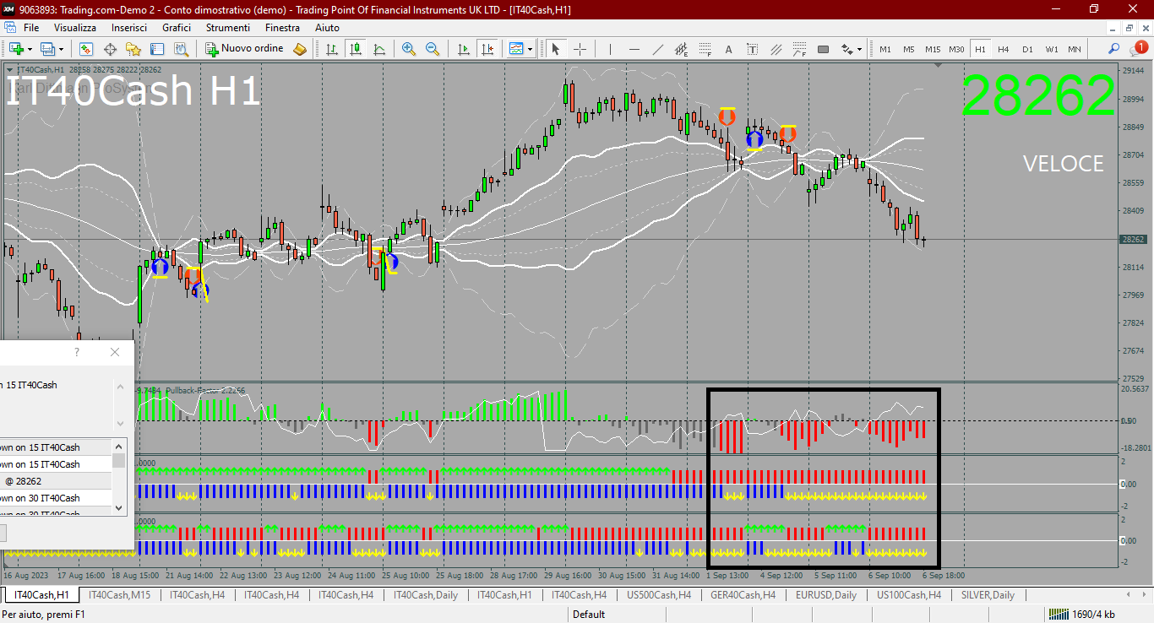Select the trendline drawing tool
Image resolution: width=1154 pixels, height=623 pixels.
[x=657, y=49]
